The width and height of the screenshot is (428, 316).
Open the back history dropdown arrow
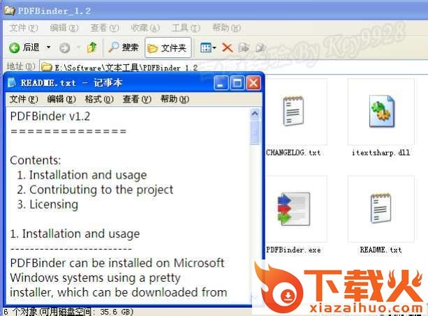click(x=48, y=47)
